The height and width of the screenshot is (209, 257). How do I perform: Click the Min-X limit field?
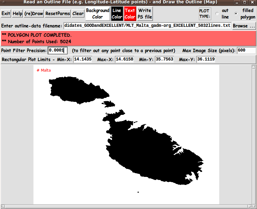coord(82,59)
